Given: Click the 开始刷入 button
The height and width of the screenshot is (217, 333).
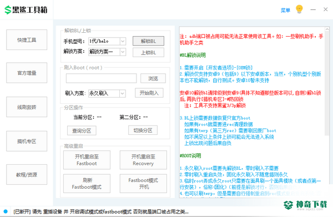Looking at the screenshot, I should pos(149,93).
